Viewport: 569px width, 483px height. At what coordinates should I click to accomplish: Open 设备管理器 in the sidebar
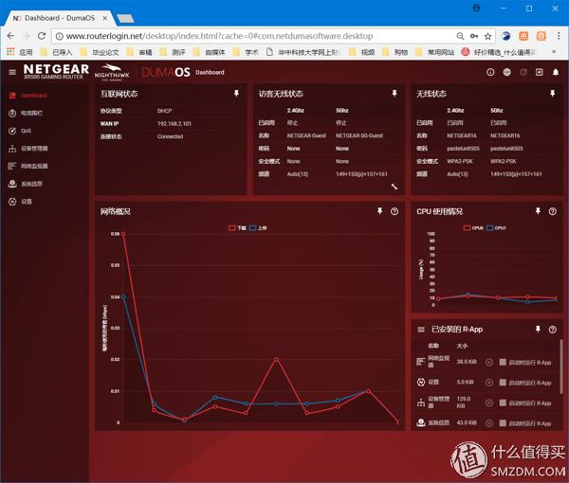tap(28, 148)
